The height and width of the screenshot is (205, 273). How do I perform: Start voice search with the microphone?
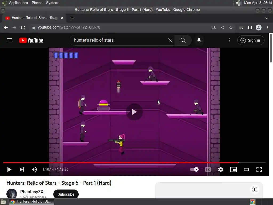(199, 40)
